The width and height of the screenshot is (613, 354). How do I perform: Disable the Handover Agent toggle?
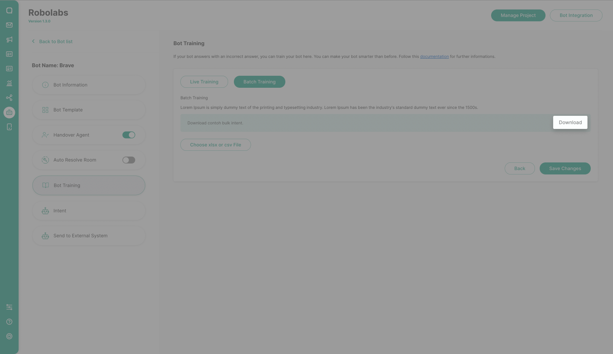click(128, 135)
